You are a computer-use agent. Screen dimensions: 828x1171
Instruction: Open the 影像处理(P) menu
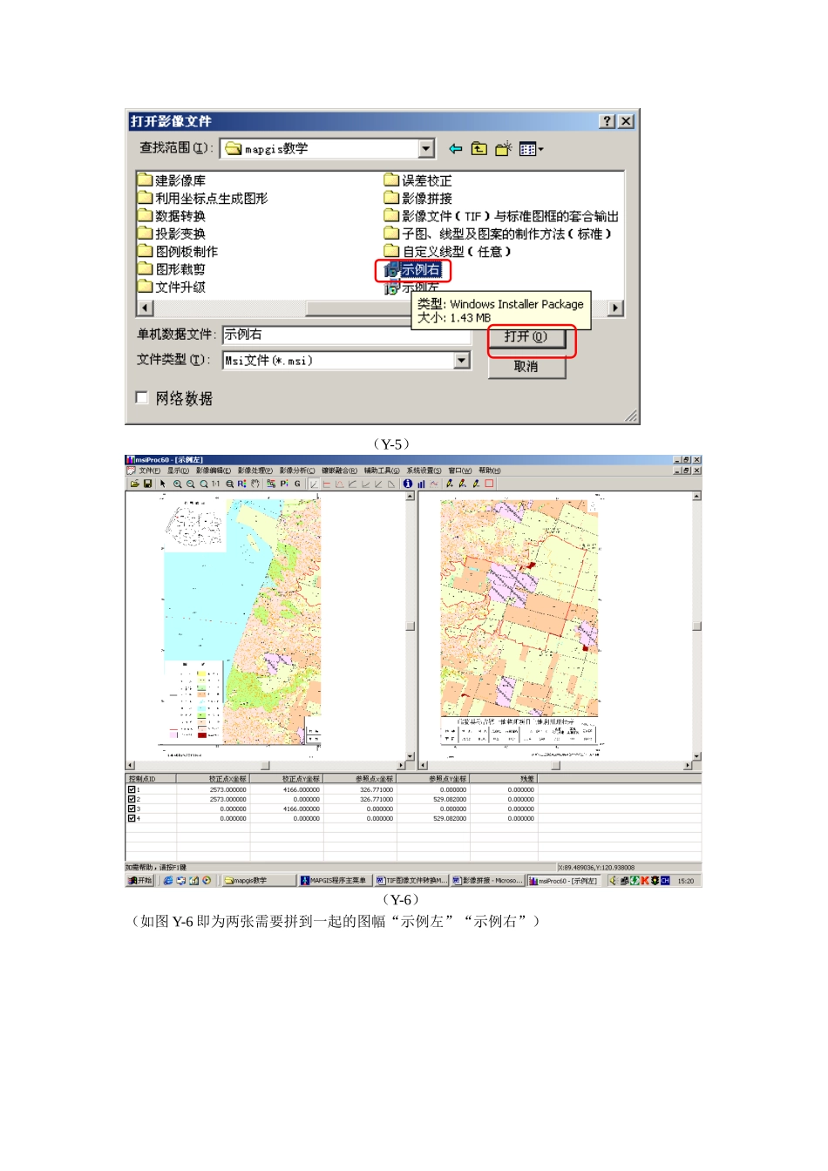(255, 470)
